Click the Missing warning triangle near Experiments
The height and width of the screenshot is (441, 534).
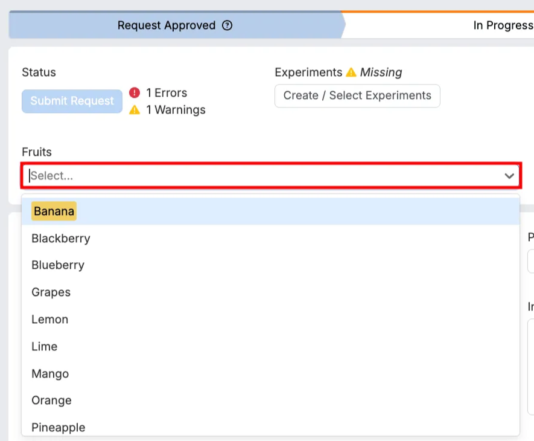coord(351,72)
